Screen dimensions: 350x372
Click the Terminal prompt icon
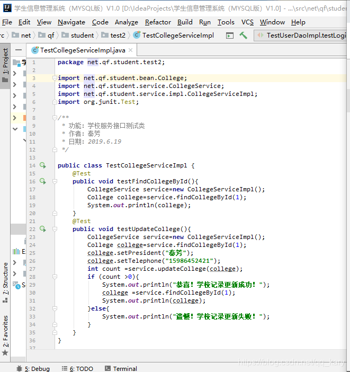click(x=107, y=368)
